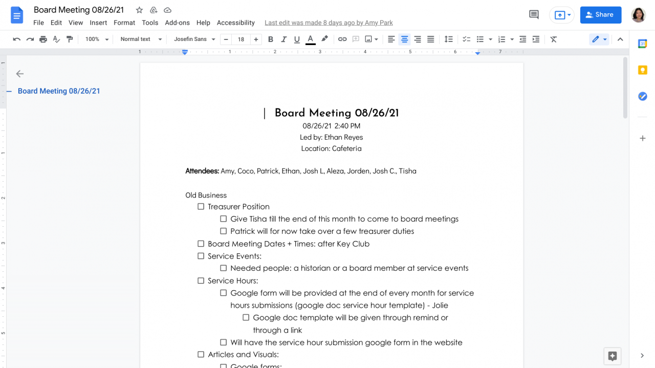Image resolution: width=655 pixels, height=368 pixels.
Task: Open line and paragraph spacing
Action: click(448, 39)
